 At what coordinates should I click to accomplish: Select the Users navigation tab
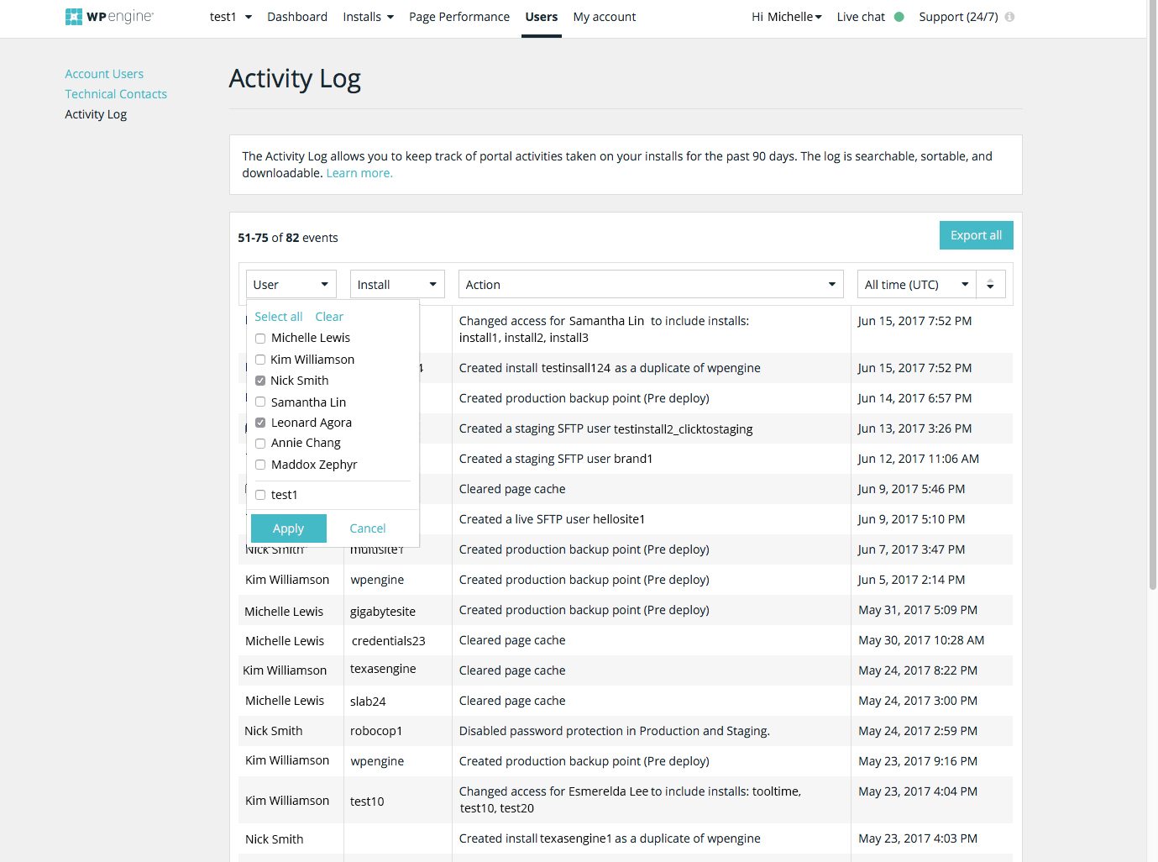(542, 17)
